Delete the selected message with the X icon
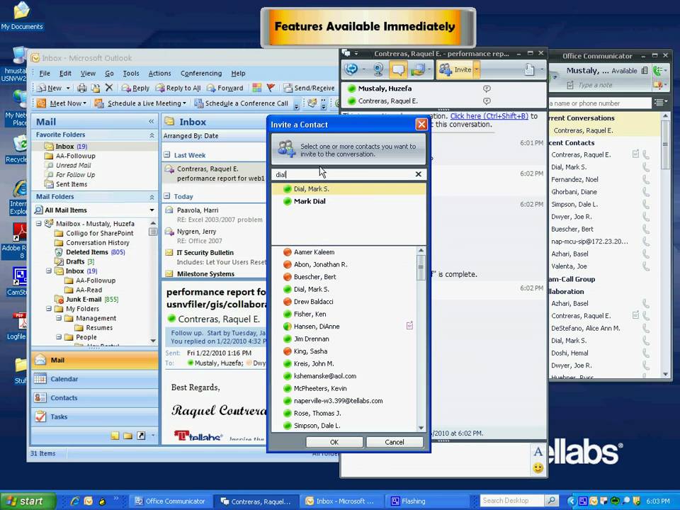This screenshot has height=510, width=680. (108, 88)
